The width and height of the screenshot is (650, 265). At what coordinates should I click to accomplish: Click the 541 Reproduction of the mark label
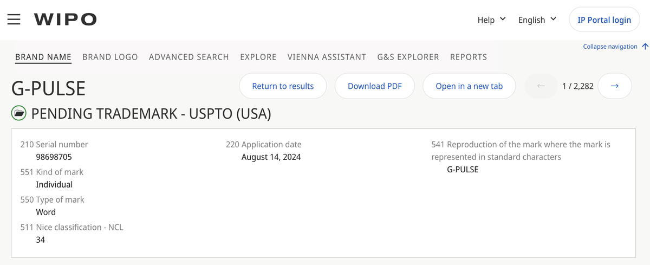point(521,151)
